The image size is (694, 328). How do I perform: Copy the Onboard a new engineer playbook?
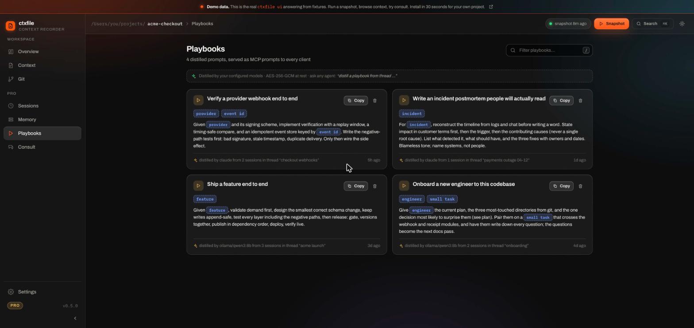(561, 186)
